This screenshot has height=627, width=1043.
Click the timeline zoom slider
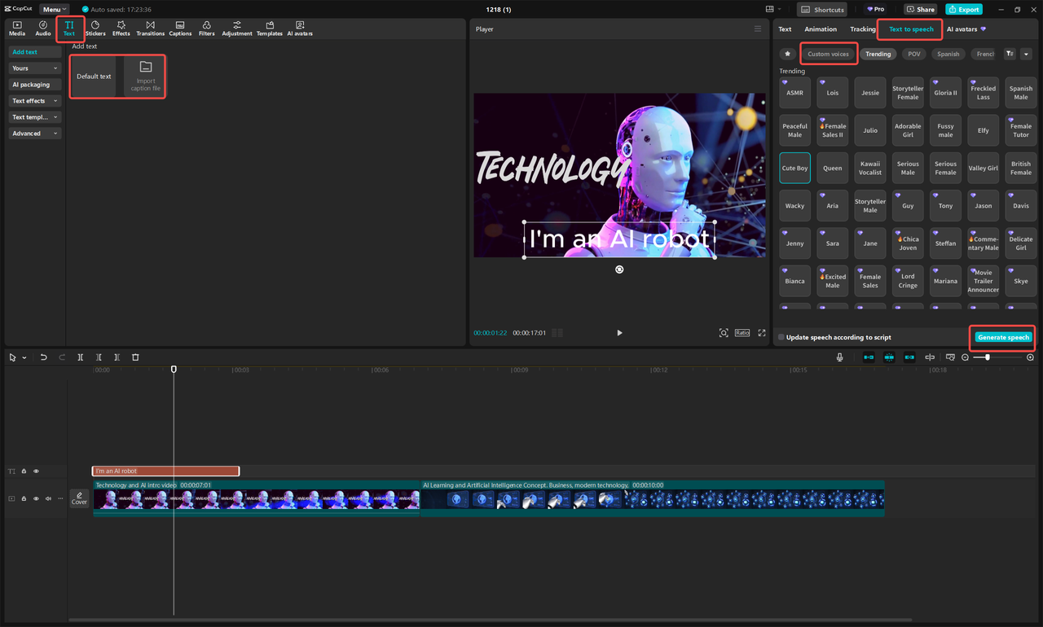tap(997, 357)
